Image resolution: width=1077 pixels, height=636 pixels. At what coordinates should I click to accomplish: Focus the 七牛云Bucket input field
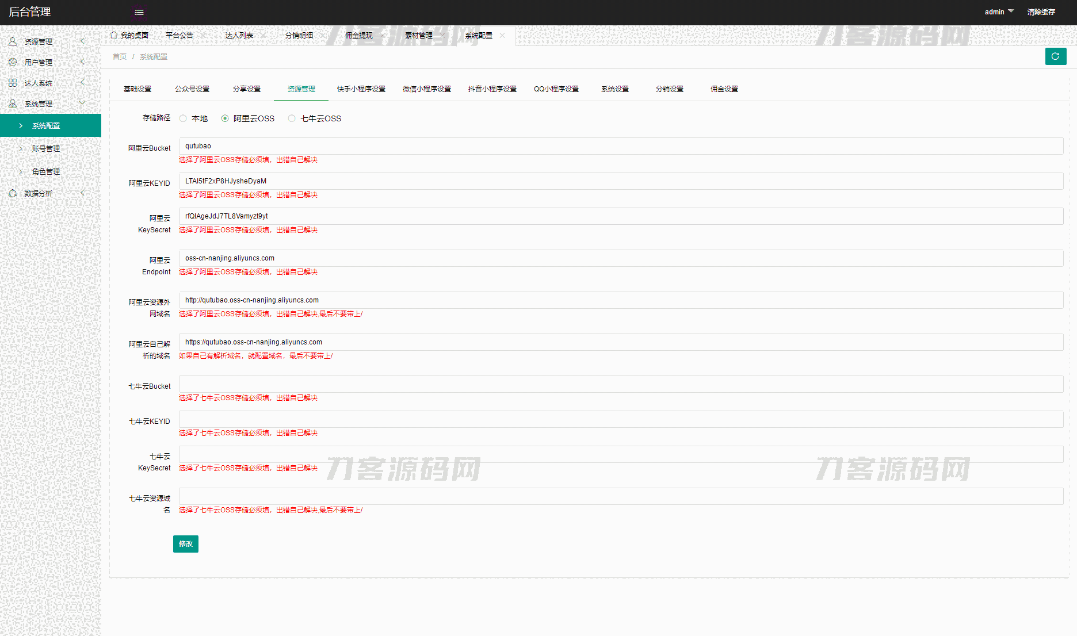tap(621, 384)
